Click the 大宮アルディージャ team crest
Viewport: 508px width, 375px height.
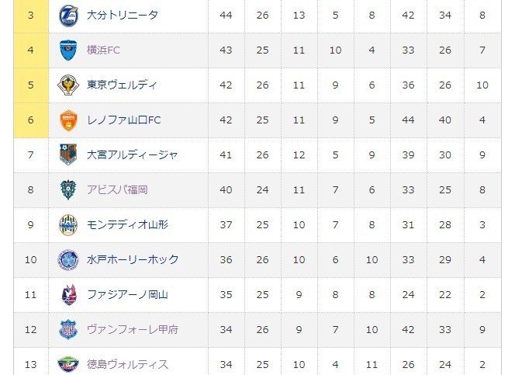tap(68, 155)
